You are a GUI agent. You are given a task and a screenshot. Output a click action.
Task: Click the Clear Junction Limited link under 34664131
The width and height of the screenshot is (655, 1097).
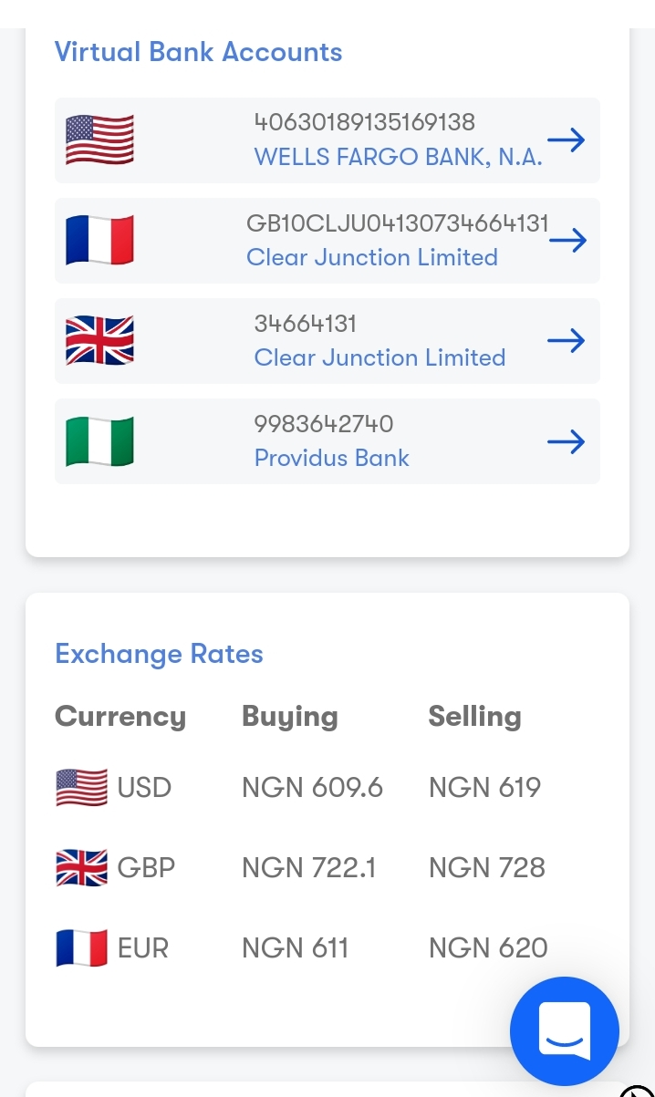pyautogui.click(x=379, y=357)
